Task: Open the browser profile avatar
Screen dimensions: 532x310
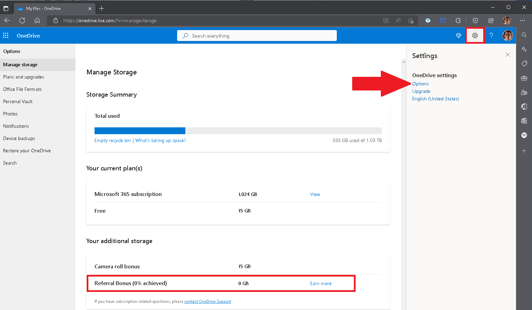Action: pos(507,20)
